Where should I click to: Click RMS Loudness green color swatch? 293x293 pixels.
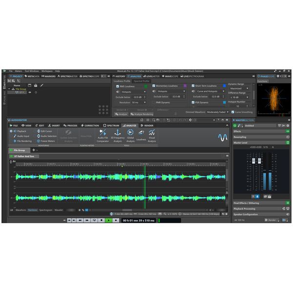pyautogui.click(x=146, y=86)
